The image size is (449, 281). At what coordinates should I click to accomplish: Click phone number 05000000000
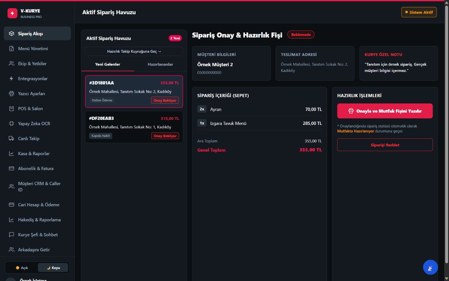tap(209, 73)
